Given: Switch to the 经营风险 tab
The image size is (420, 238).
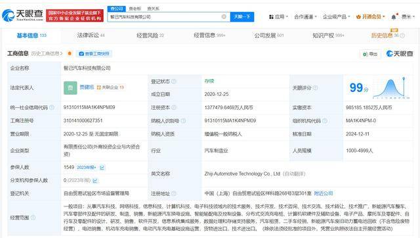Looking at the screenshot, I should pyautogui.click(x=150, y=36).
